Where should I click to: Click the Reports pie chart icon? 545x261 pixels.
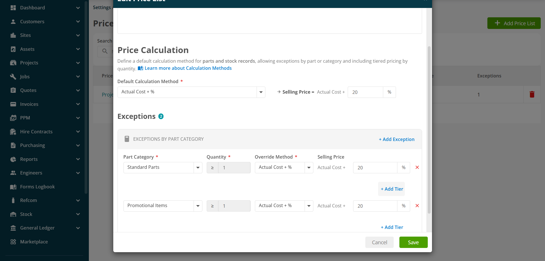pyautogui.click(x=13, y=159)
